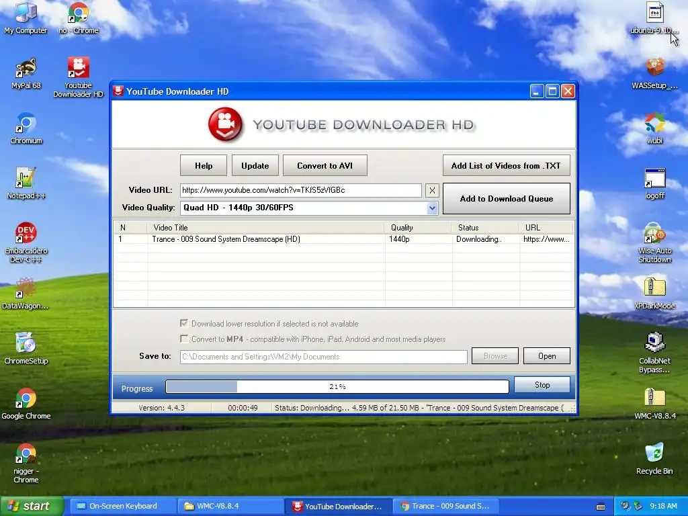Viewport: 688px width, 516px height.
Task: Click the Convert to AVI button
Action: [x=325, y=165]
